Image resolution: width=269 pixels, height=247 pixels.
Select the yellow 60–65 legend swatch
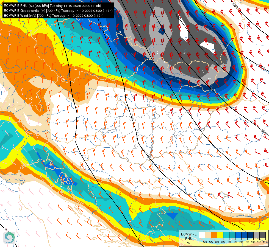click(x=220, y=235)
